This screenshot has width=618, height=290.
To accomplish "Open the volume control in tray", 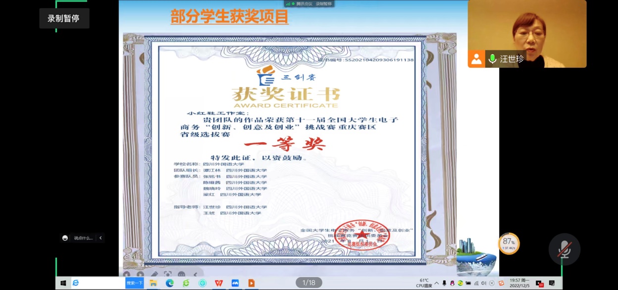I will [x=484, y=283].
